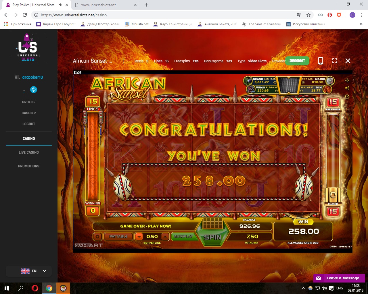This screenshot has width=368, height=294.
Task: View site information via the info icon
Action: coord(36,15)
